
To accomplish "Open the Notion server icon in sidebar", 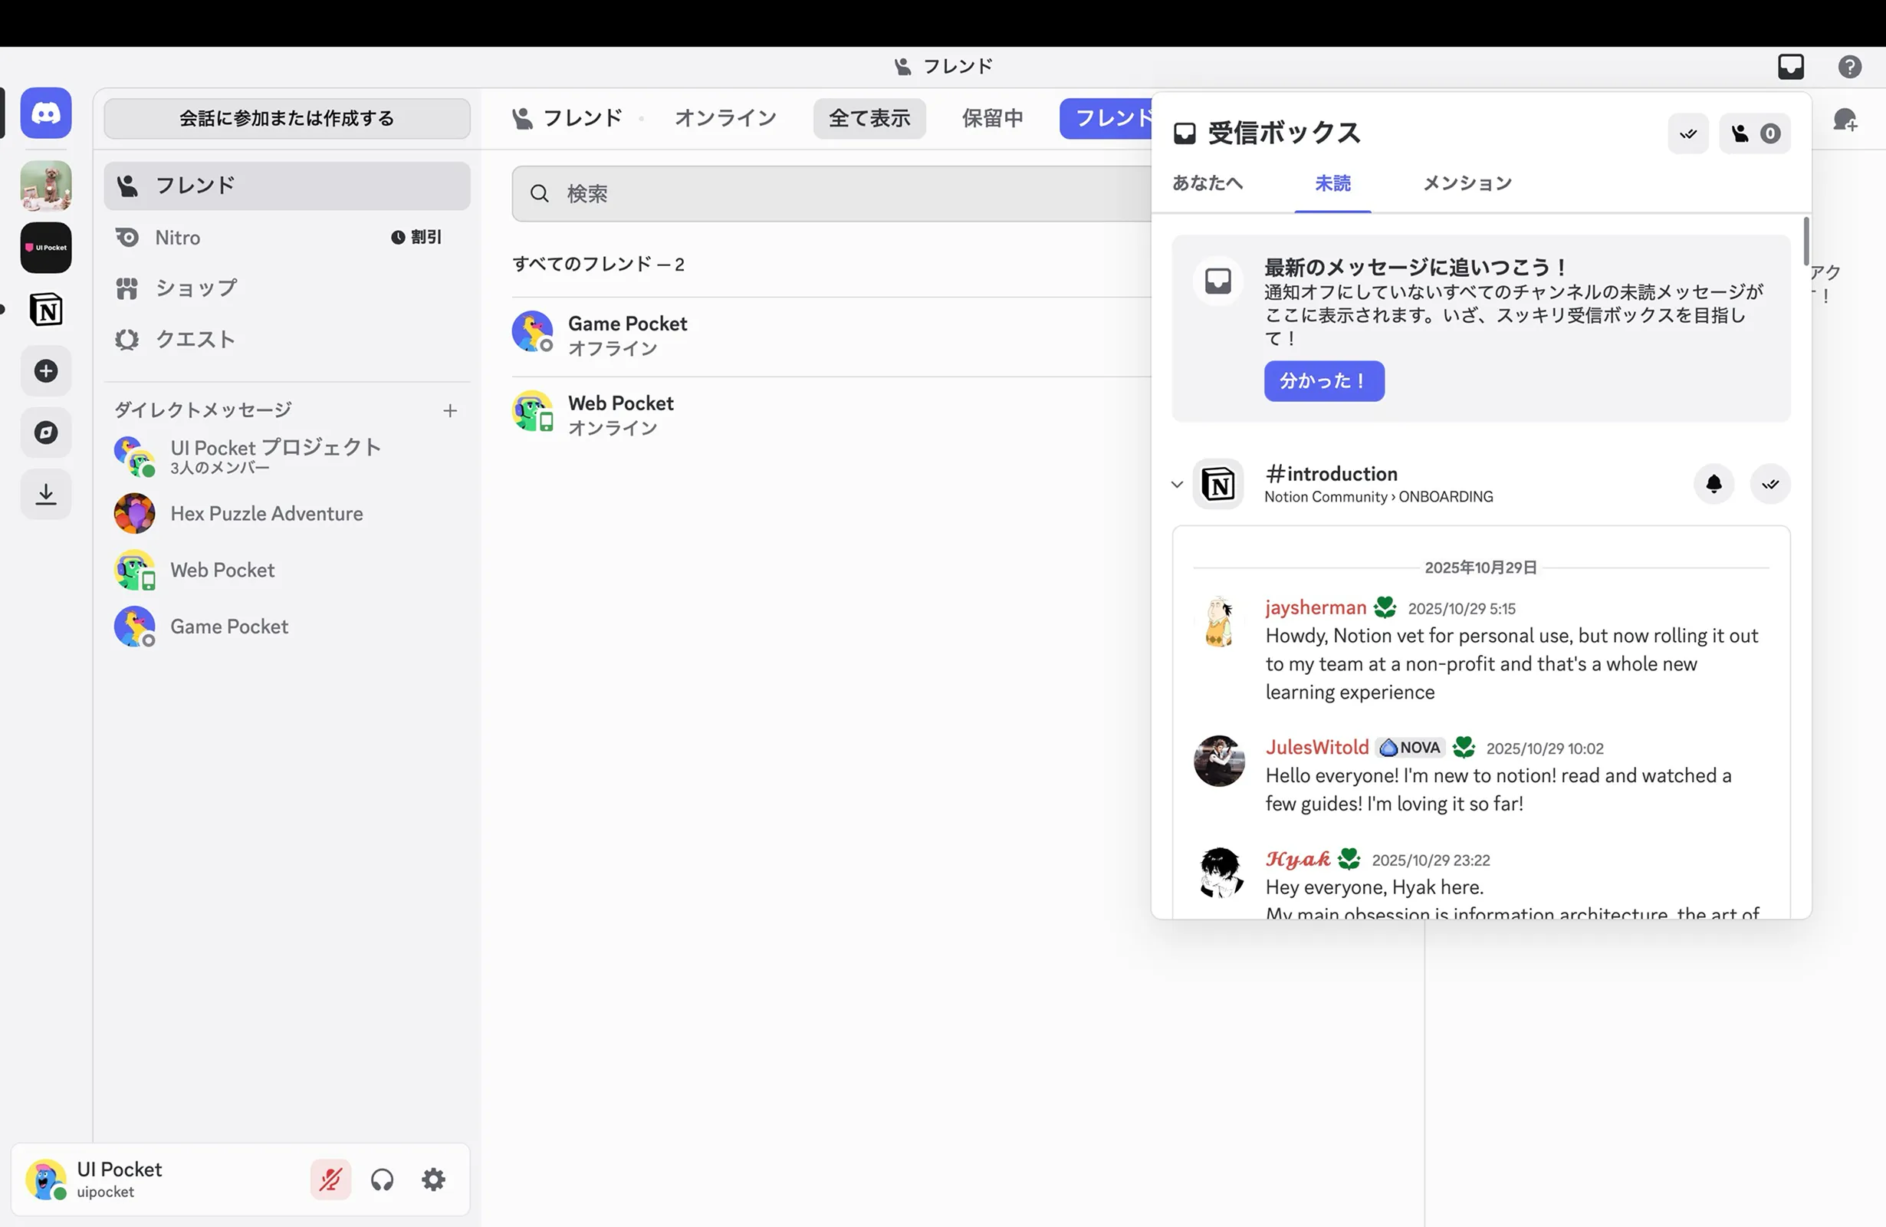I will pos(46,309).
